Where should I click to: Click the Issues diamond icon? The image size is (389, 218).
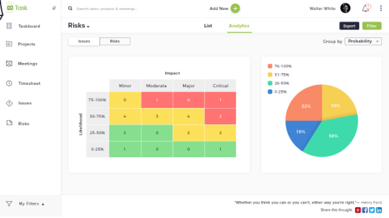coord(9,103)
